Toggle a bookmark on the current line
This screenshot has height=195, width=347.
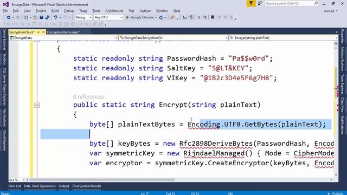(213, 17)
